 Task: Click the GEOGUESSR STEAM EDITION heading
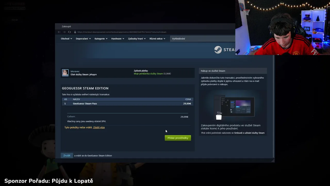(x=85, y=88)
